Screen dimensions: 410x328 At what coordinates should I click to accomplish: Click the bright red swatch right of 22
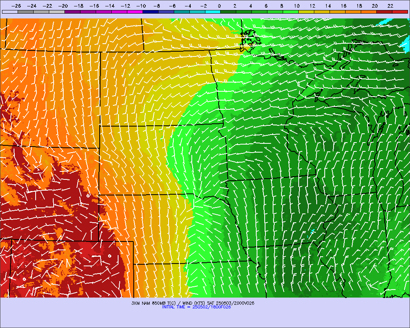click(400, 12)
